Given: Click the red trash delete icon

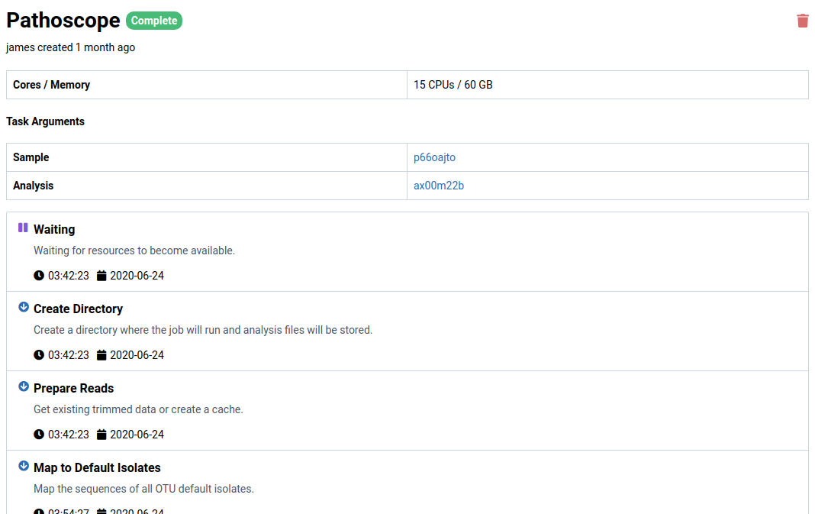Looking at the screenshot, I should click(802, 21).
